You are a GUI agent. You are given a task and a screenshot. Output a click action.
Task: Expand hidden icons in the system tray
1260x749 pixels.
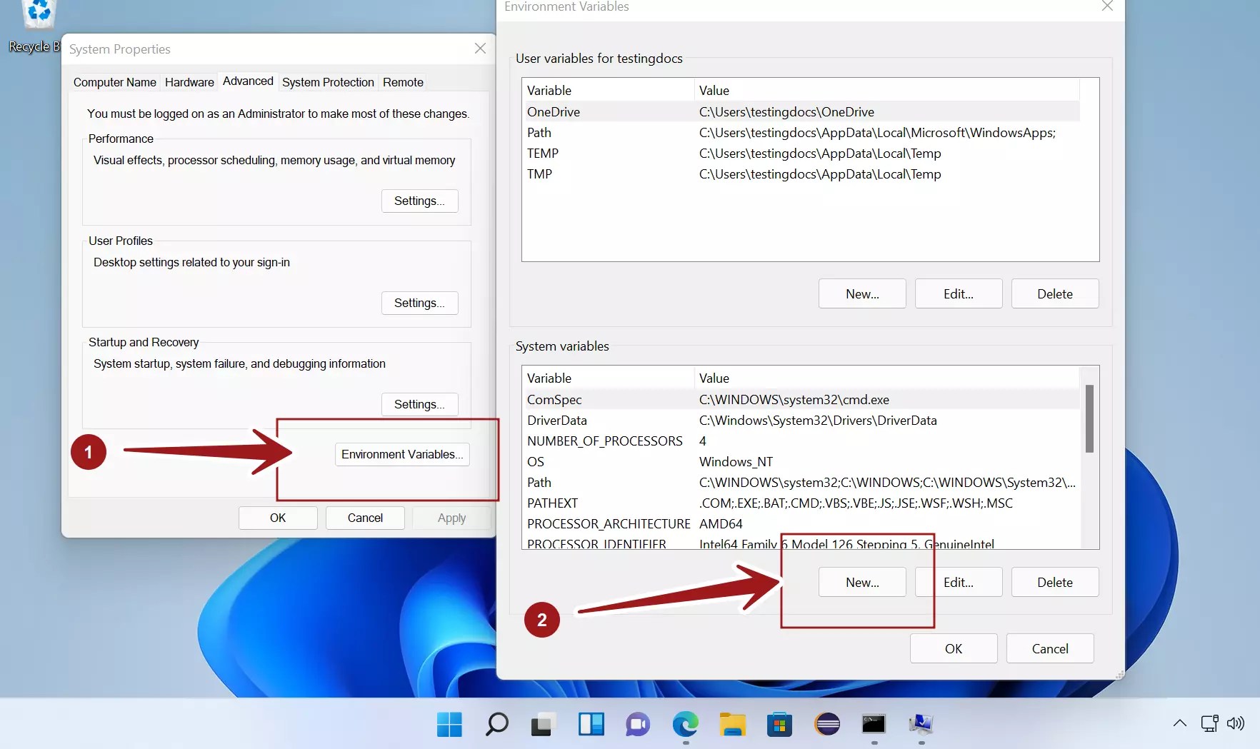tap(1179, 723)
